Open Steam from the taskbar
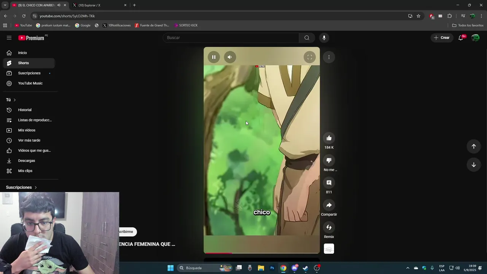Viewport: 487px width, 274px height. point(306,268)
